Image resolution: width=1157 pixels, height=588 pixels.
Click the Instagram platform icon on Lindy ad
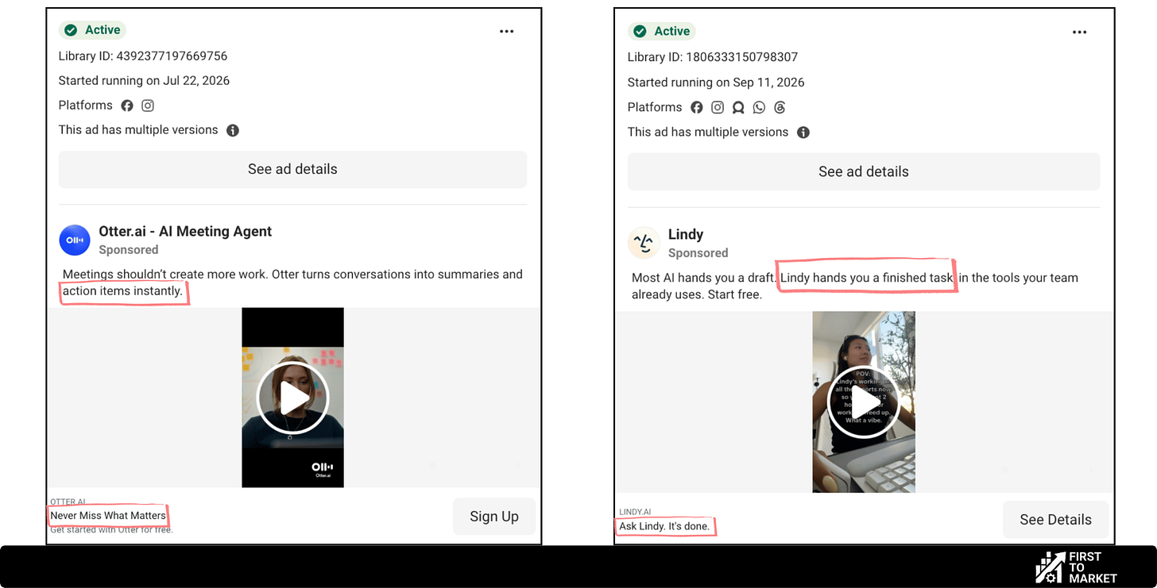718,107
